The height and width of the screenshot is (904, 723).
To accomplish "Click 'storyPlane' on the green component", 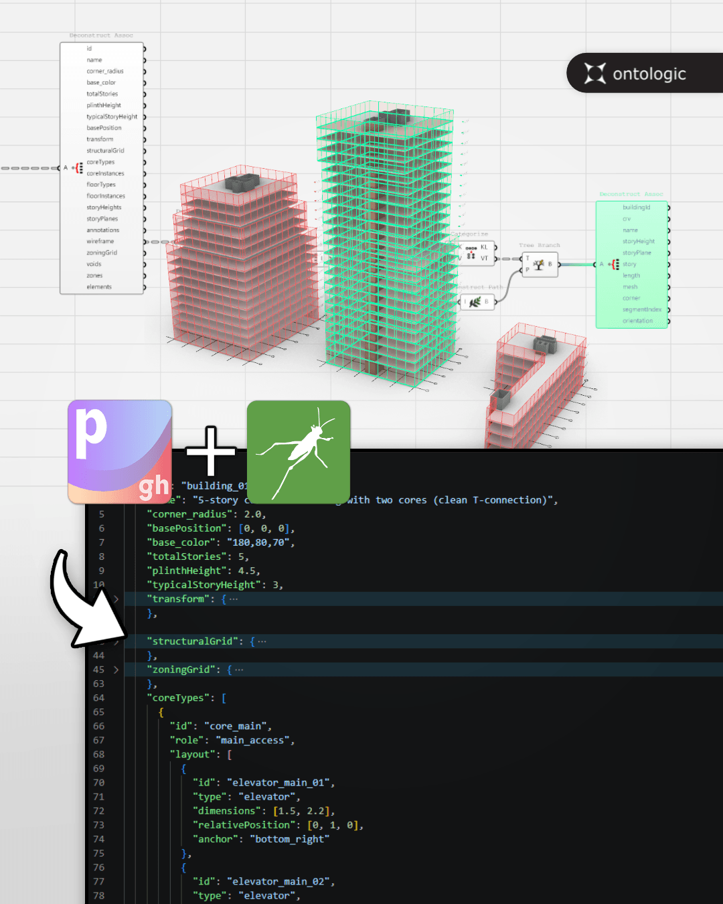I will click(x=637, y=253).
